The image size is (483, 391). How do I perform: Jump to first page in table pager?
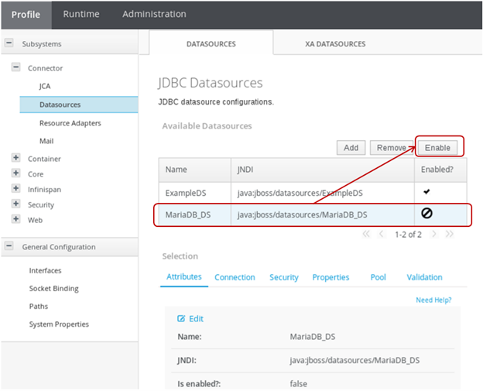pyautogui.click(x=365, y=233)
